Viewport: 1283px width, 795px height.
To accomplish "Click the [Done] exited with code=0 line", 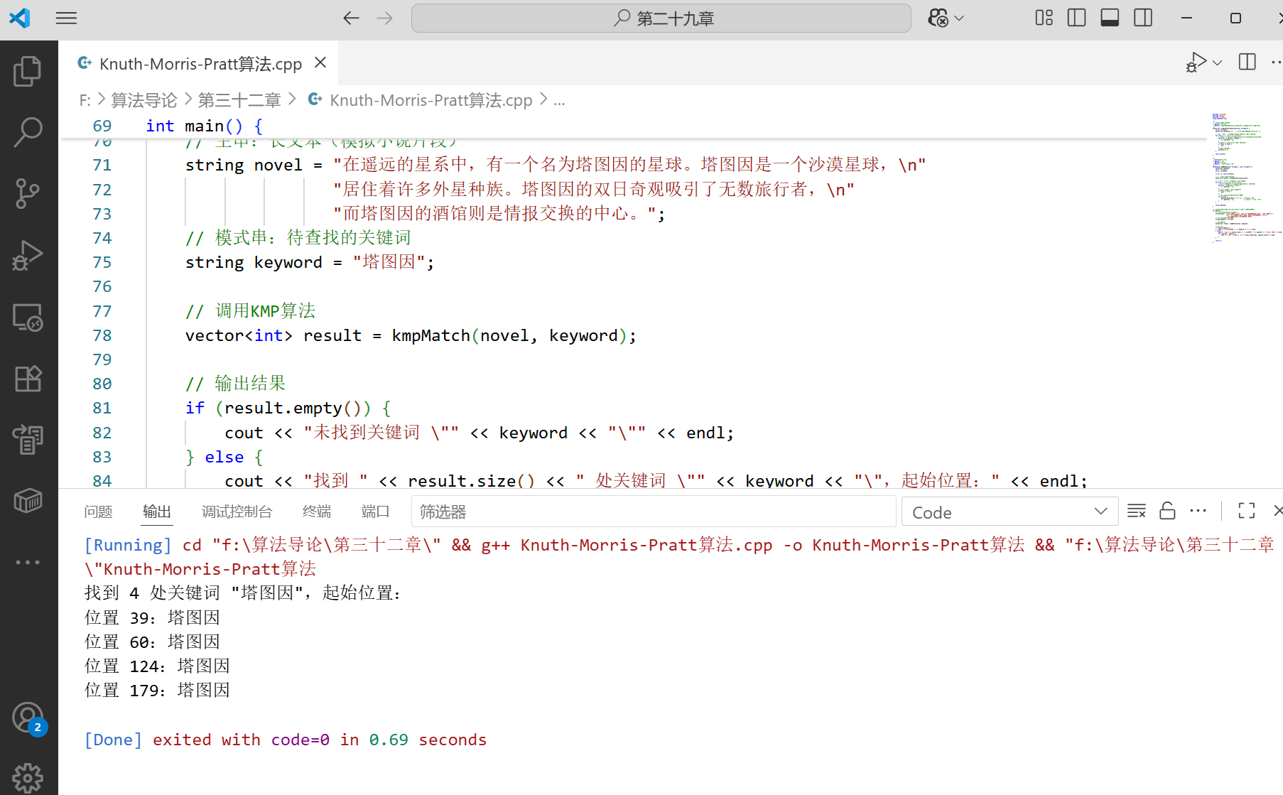I will pos(286,740).
